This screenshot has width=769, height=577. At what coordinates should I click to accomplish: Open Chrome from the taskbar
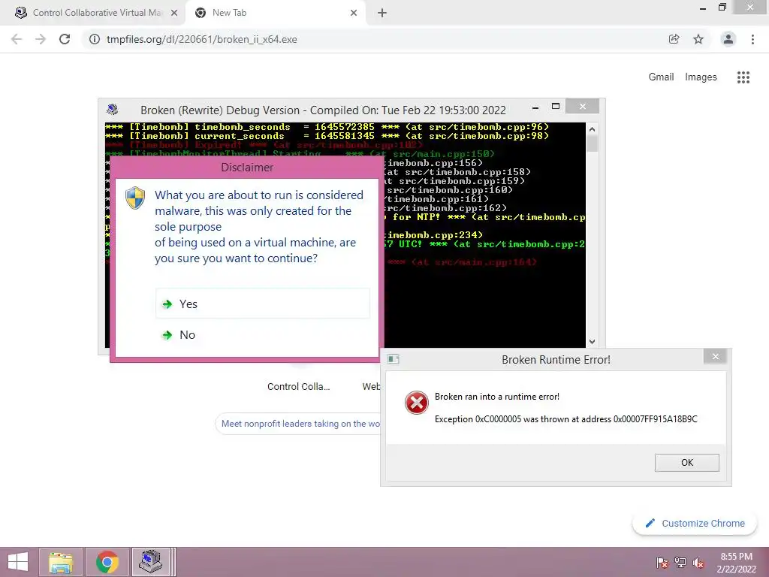click(x=107, y=562)
